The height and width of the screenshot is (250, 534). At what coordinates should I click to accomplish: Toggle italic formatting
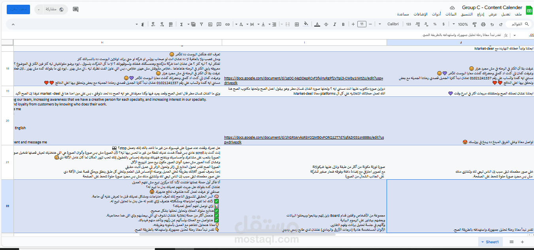[x=335, y=24]
